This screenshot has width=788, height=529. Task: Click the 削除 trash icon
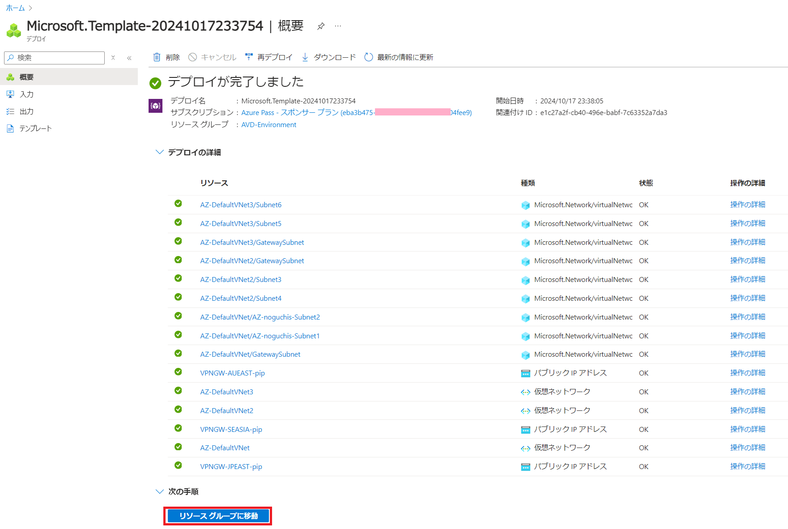(157, 57)
